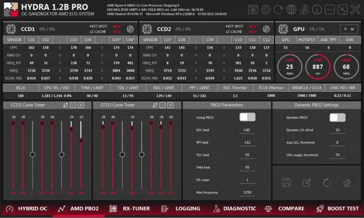364x218 pixels.
Task: Click the EDC limit field
Action: (247, 130)
